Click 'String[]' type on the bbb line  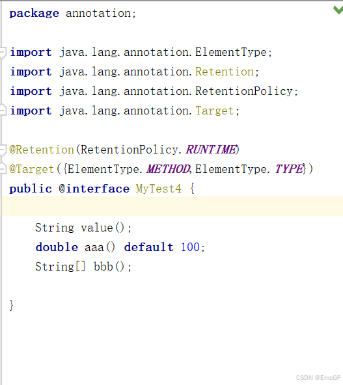pos(60,267)
